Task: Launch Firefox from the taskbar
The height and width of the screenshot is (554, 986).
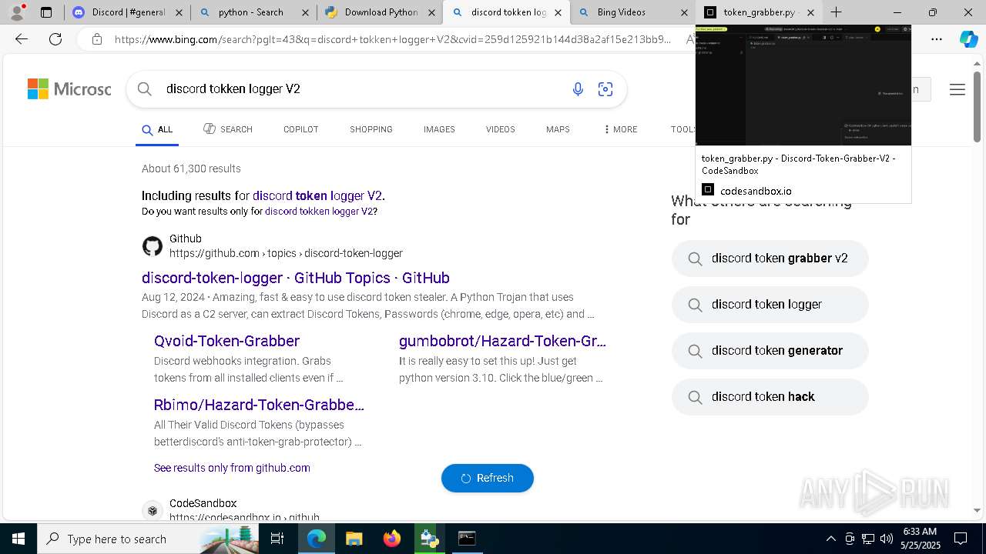Action: point(391,539)
